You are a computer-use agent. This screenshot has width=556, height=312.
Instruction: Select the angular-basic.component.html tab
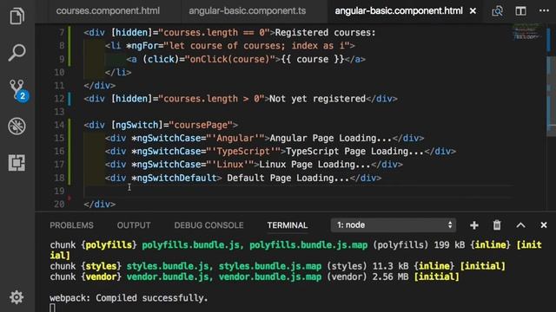coord(399,11)
